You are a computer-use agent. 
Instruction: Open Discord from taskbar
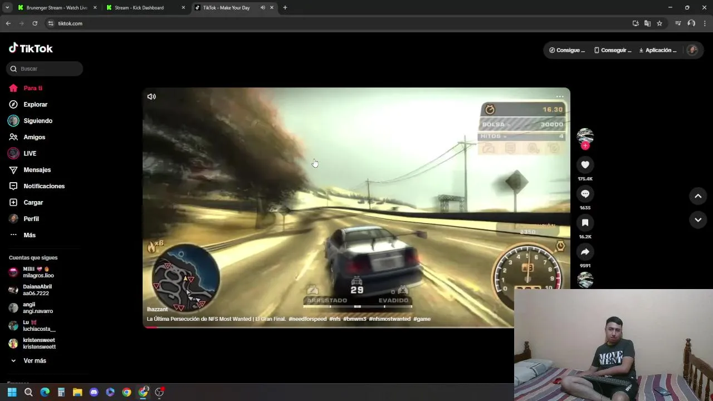pos(94,392)
